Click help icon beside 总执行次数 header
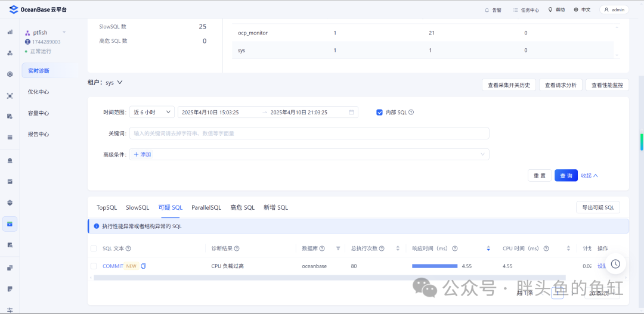Image resolution: width=644 pixels, height=314 pixels. coord(382,248)
